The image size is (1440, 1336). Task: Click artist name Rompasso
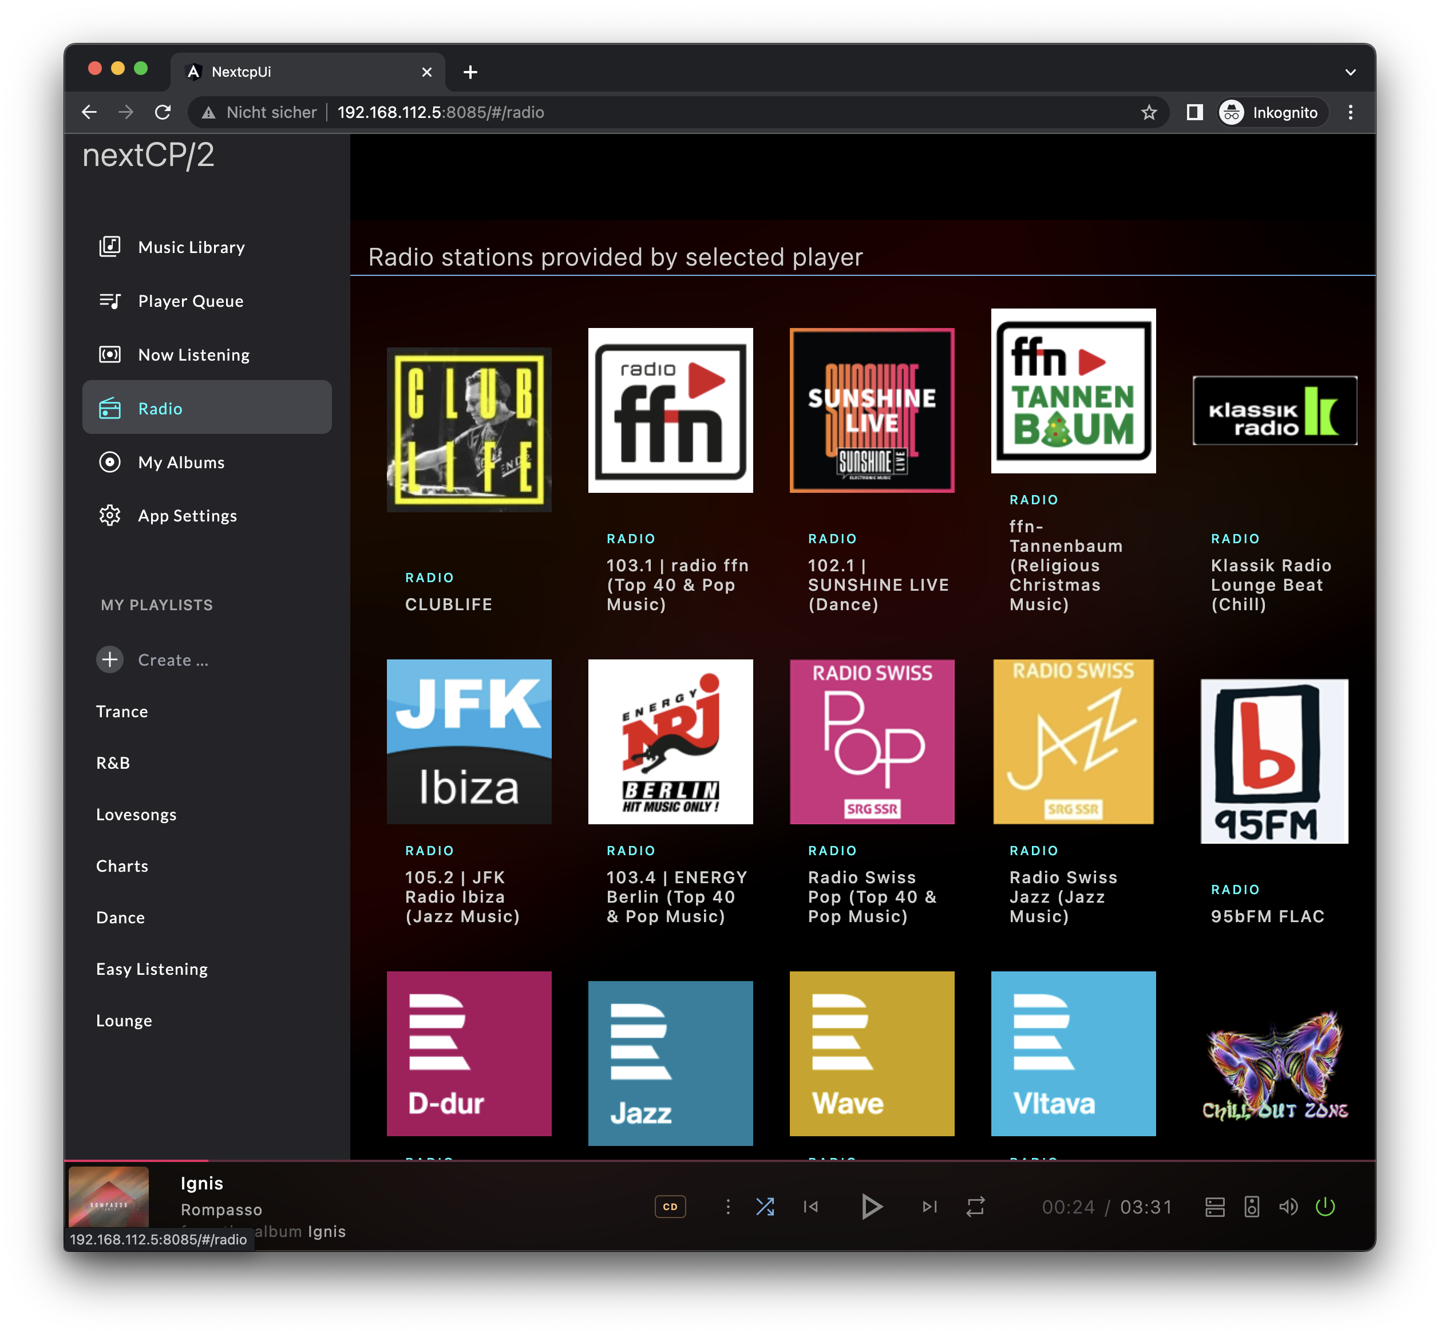[221, 1209]
